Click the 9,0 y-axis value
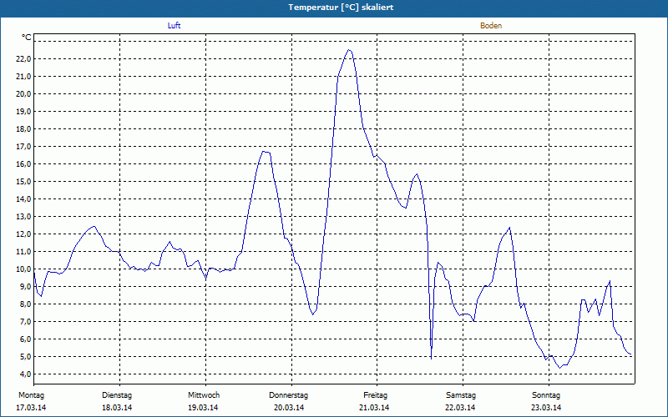668x417 pixels. [25, 287]
